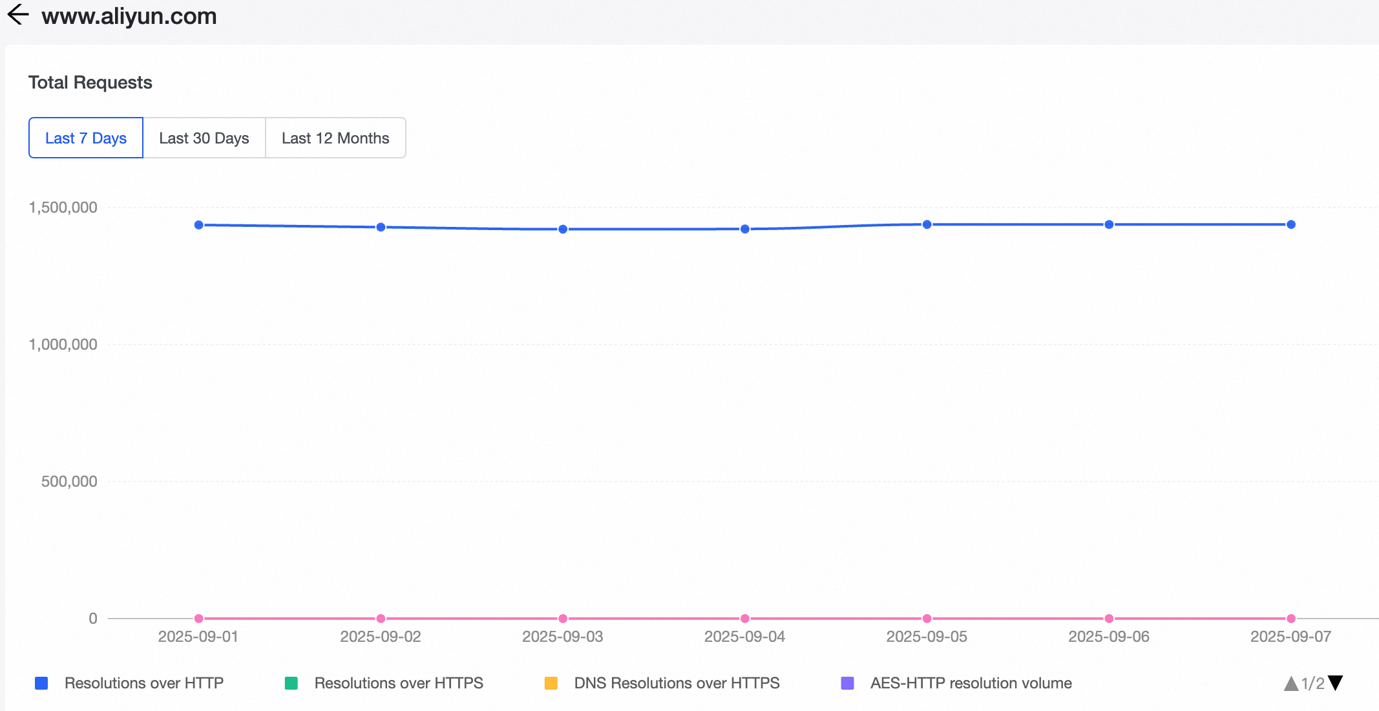Image resolution: width=1379 pixels, height=711 pixels.
Task: Select the Last 7 Days tab
Action: (86, 138)
